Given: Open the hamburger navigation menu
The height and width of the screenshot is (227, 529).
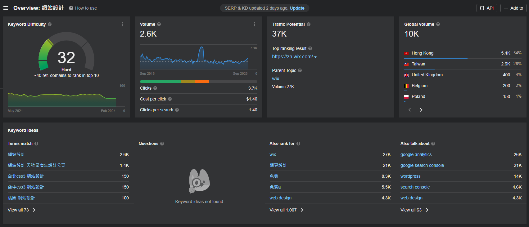Looking at the screenshot, I should pyautogui.click(x=6, y=8).
